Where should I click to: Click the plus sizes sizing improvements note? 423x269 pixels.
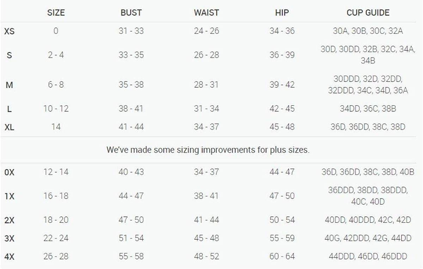coord(208,150)
